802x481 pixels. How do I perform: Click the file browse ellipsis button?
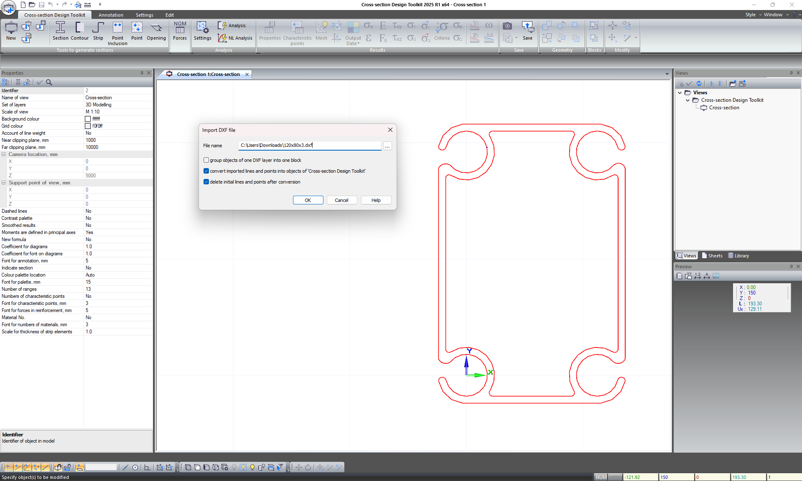(387, 146)
